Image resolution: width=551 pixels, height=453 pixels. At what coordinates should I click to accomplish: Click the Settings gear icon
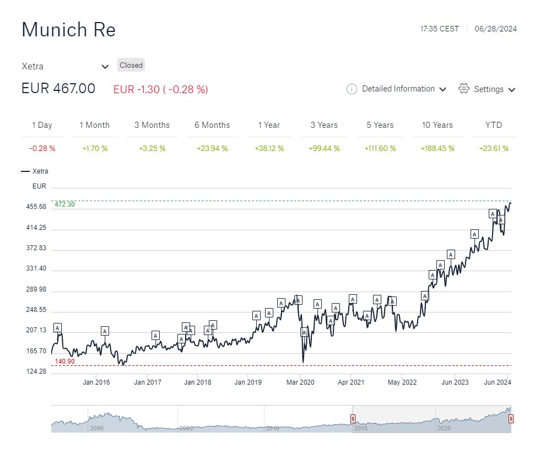(464, 89)
